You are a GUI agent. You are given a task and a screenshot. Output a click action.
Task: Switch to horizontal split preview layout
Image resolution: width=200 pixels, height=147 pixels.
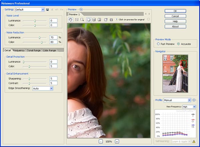(x=94, y=20)
